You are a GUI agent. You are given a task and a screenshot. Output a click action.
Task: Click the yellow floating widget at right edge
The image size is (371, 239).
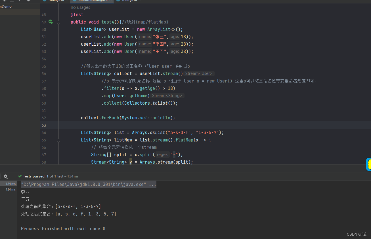[x=368, y=164]
